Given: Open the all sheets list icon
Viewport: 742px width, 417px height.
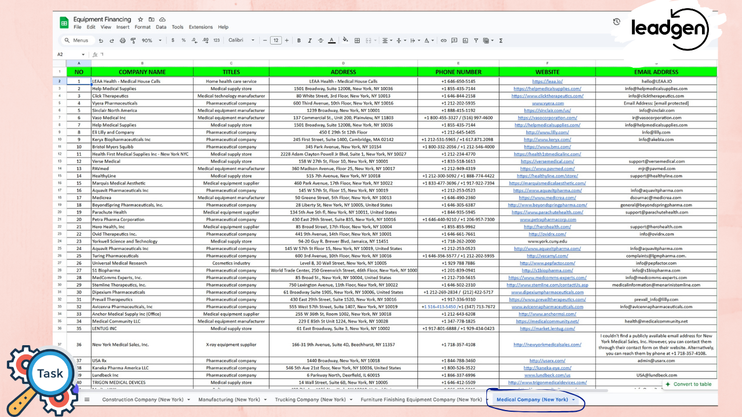Looking at the screenshot, I should point(87,400).
